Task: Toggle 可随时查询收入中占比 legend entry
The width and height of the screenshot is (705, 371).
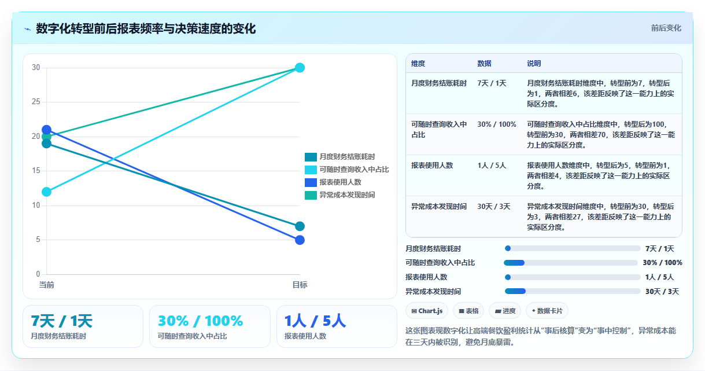Action: coord(346,170)
